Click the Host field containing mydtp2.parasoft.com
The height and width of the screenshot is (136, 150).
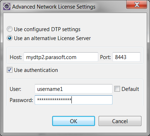coord(61,57)
